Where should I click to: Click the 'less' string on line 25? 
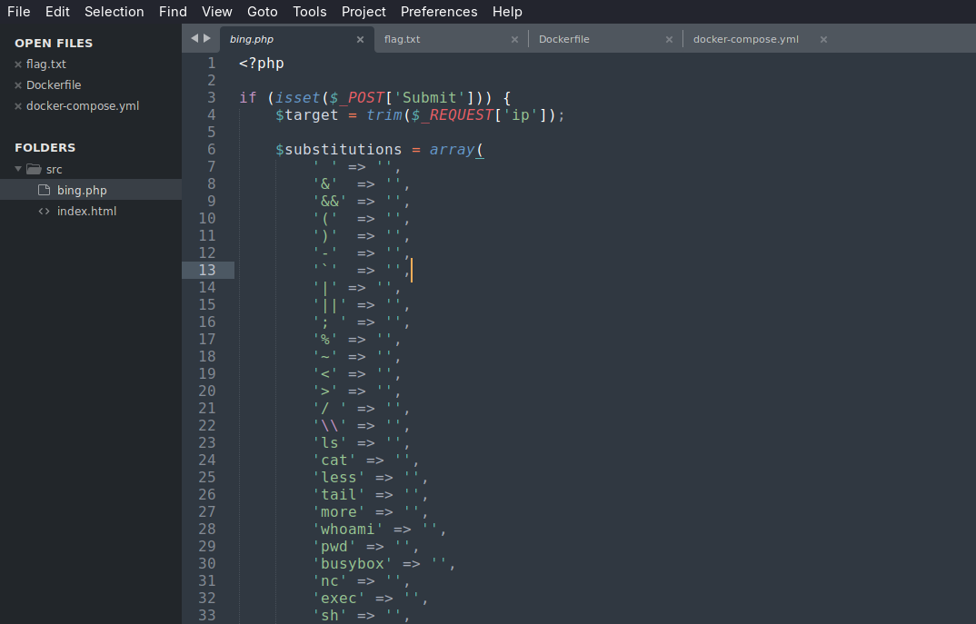(x=339, y=478)
